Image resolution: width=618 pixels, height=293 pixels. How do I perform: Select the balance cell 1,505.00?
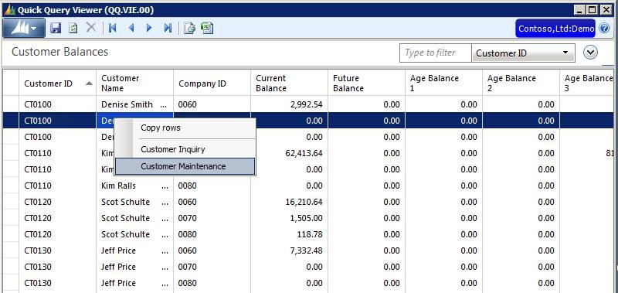point(289,218)
